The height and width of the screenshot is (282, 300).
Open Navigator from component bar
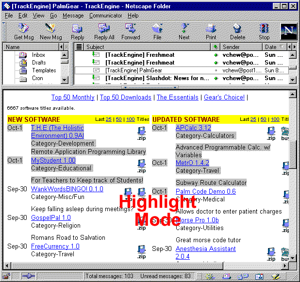click(x=210, y=277)
